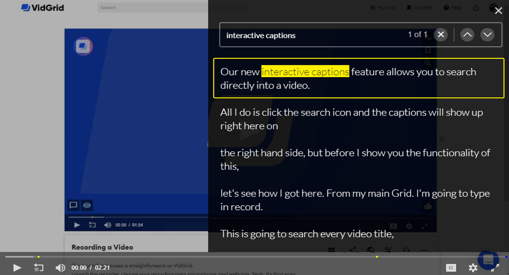Open the dimmed settings gear on the inner video
This screenshot has width=509, height=275.
coord(409,226)
